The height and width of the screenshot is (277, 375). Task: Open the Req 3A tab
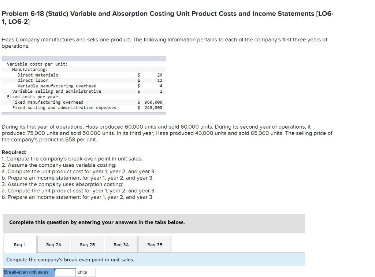(121, 244)
